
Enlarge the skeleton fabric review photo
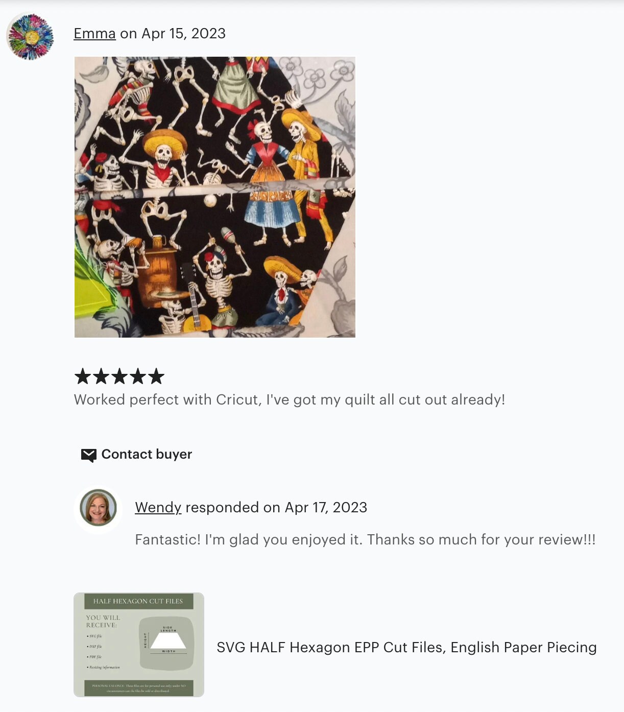[215, 197]
